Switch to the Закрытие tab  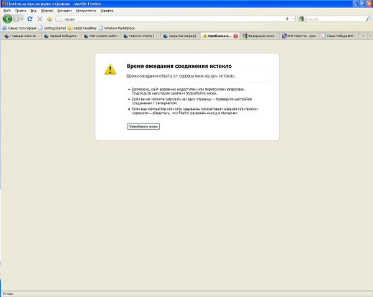180,36
